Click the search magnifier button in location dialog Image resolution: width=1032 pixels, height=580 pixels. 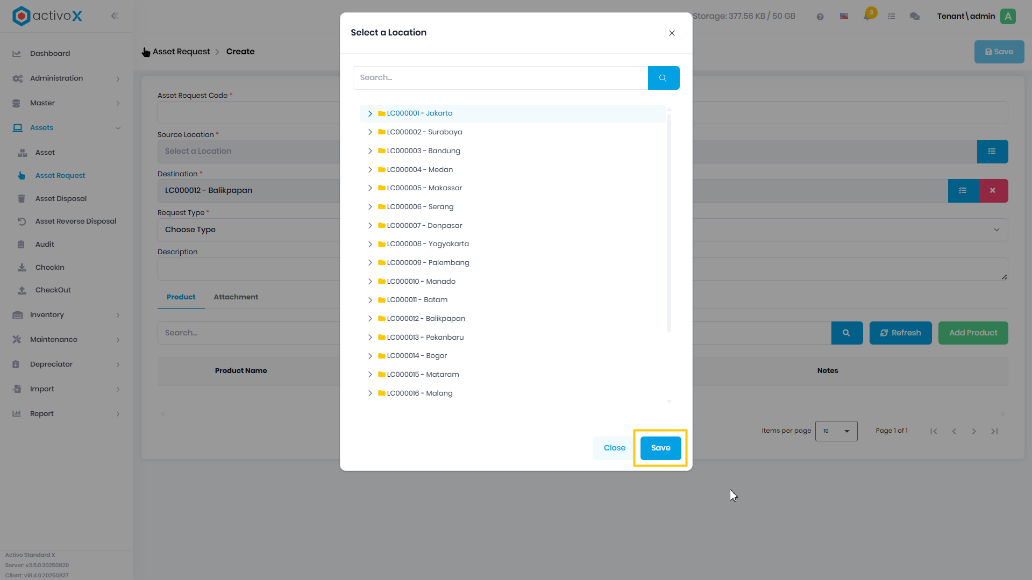coord(663,78)
